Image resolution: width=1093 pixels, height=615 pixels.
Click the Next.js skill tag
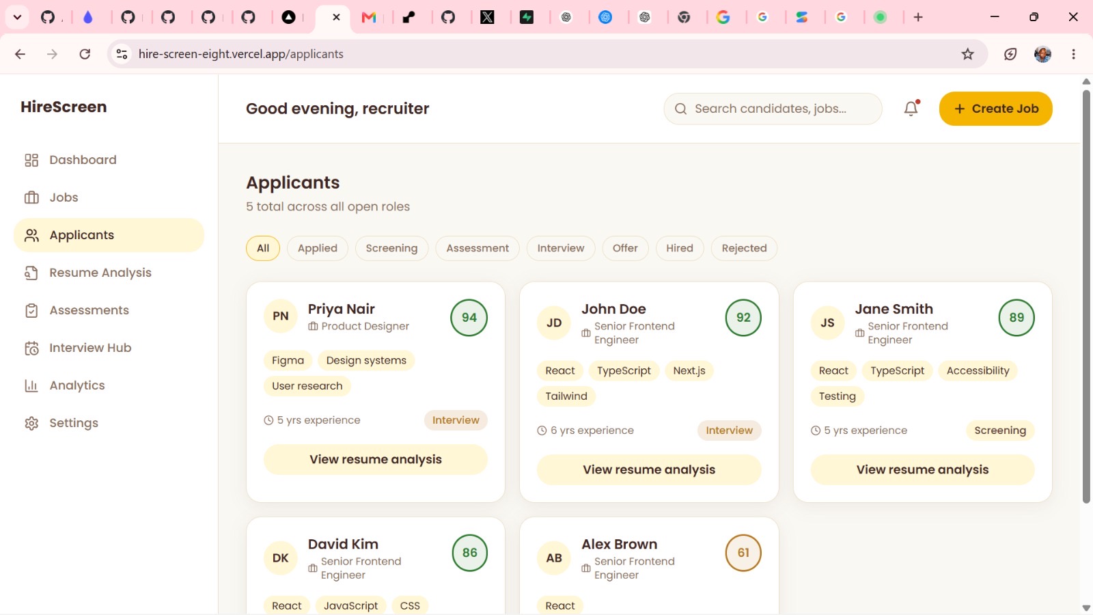[689, 371]
